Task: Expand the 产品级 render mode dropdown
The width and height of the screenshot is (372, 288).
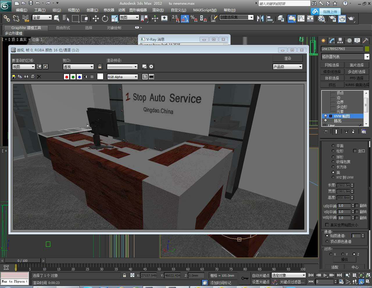Action: pos(287,67)
